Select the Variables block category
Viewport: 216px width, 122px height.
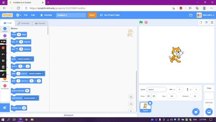coord(5,80)
